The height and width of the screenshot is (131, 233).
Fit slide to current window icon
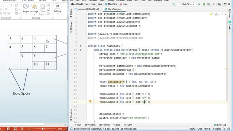66,129
